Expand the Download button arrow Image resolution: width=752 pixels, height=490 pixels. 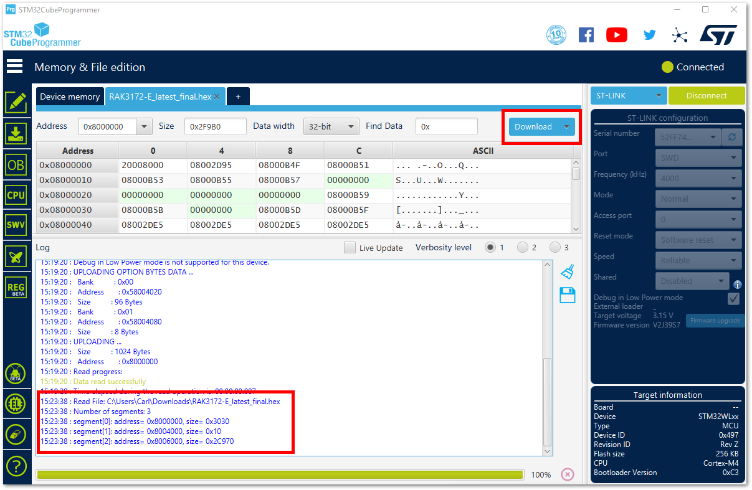click(566, 126)
